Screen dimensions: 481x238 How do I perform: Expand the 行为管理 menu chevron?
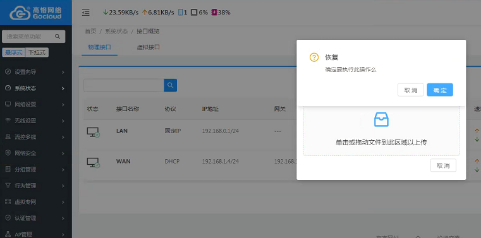click(63, 186)
